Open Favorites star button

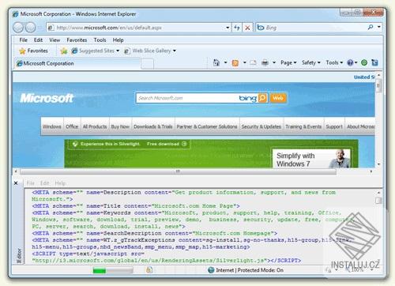click(33, 51)
